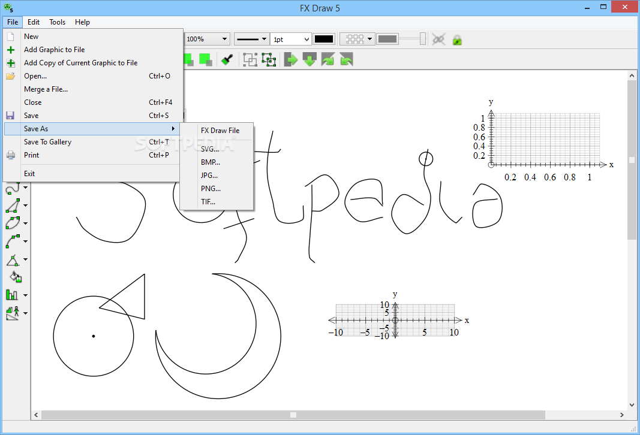Viewport: 640px width, 435px height.
Task: Save as JPG... format
Action: tap(217, 176)
